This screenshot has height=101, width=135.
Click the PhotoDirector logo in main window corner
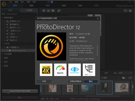[4, 4]
